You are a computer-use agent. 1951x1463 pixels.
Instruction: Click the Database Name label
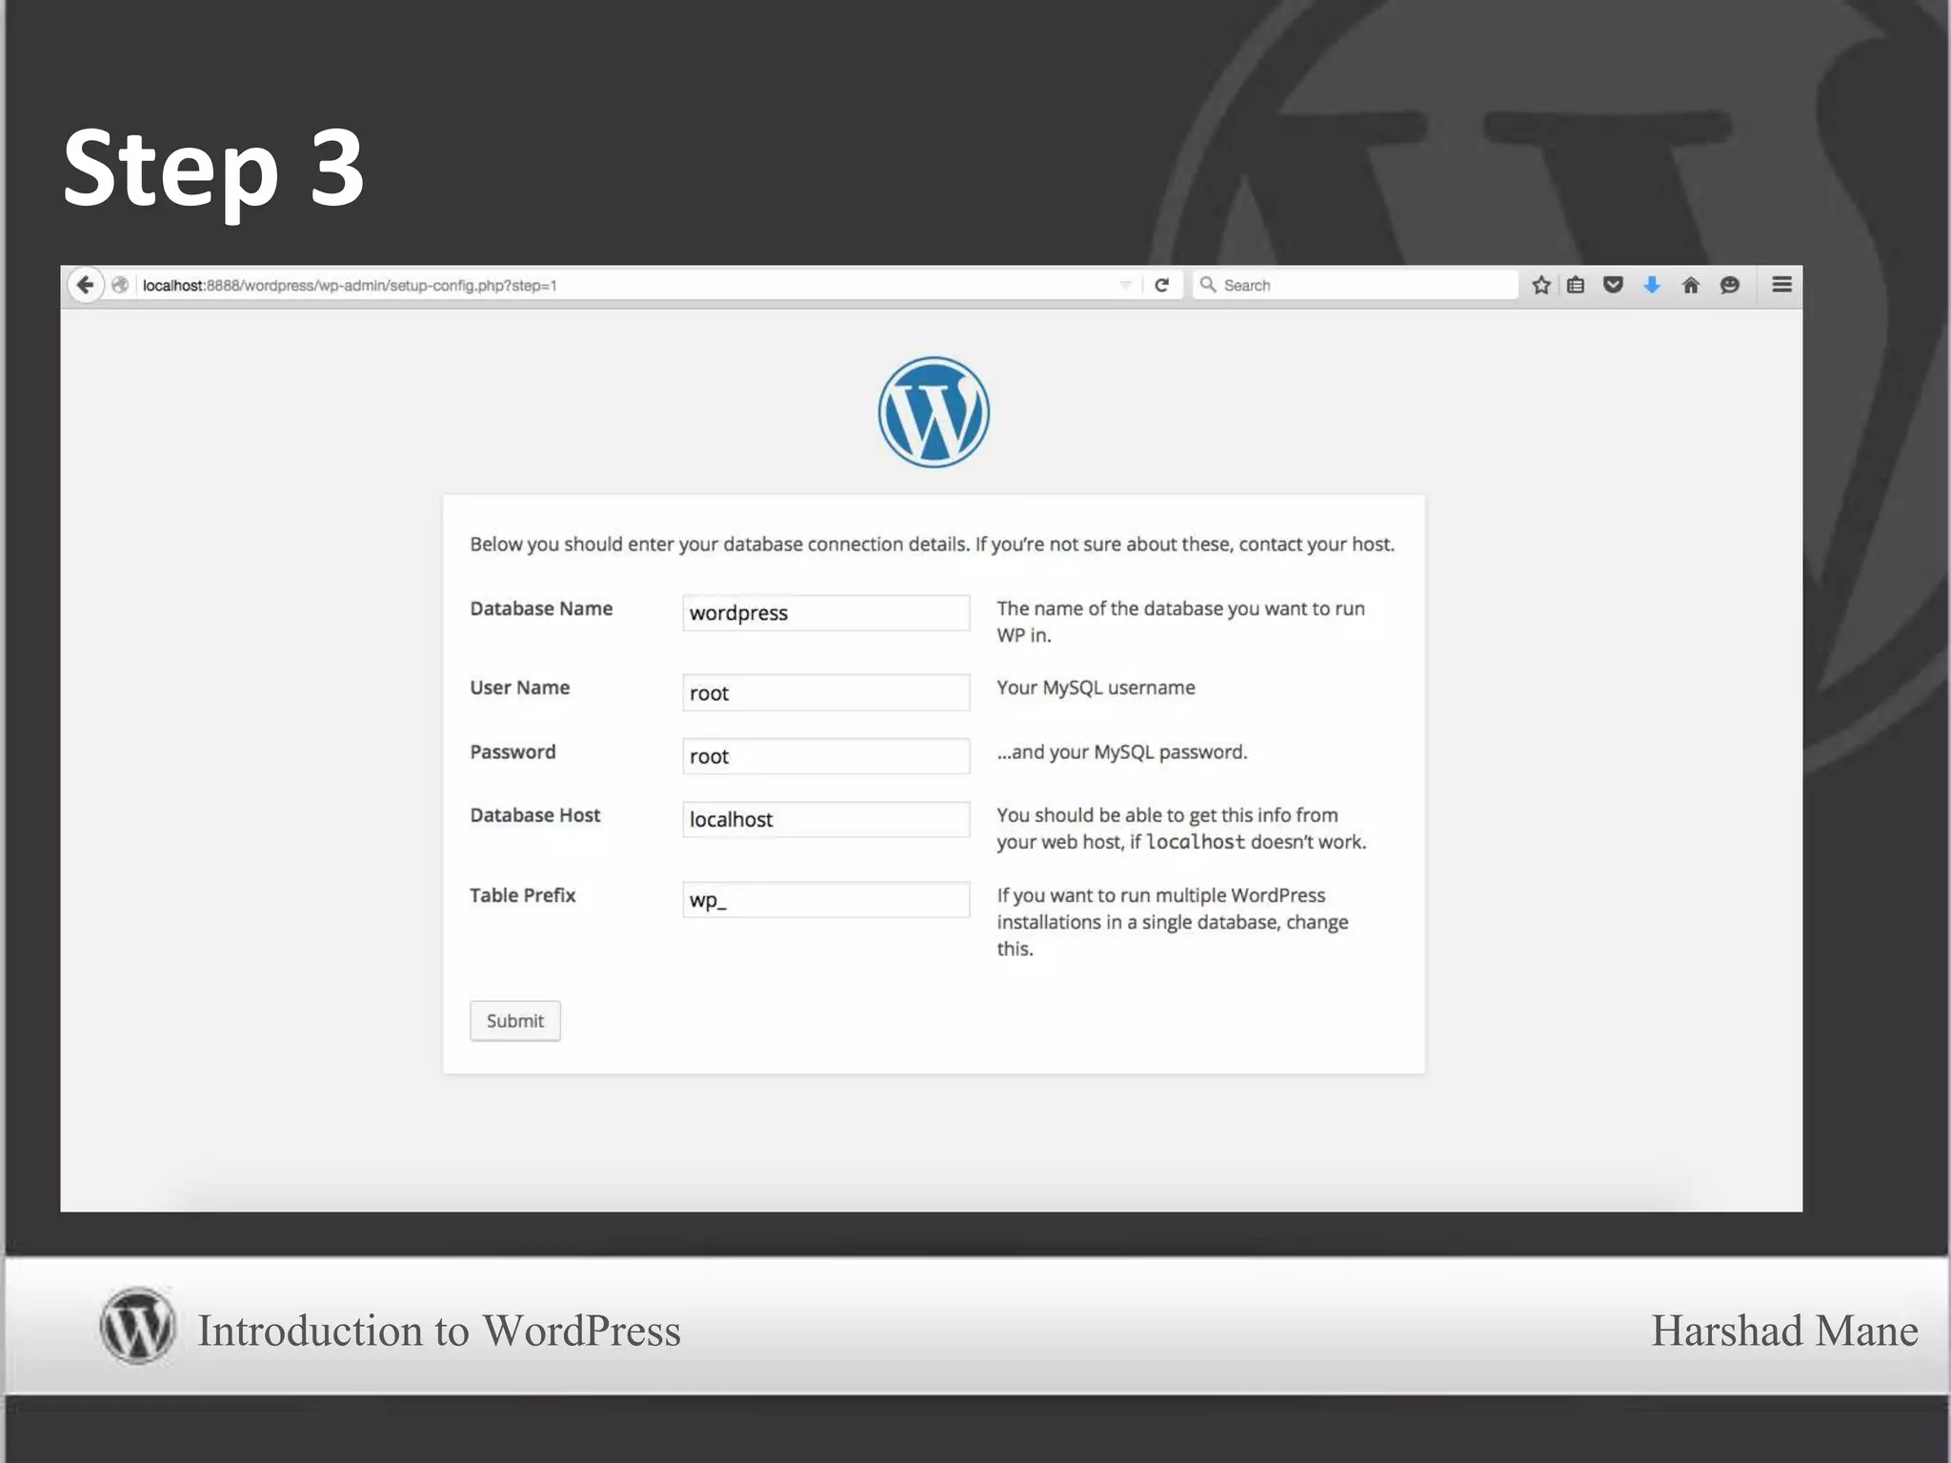click(x=541, y=609)
